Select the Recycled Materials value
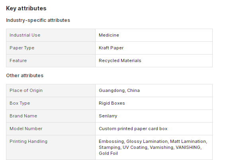The height and width of the screenshot is (160, 241). click(120, 60)
